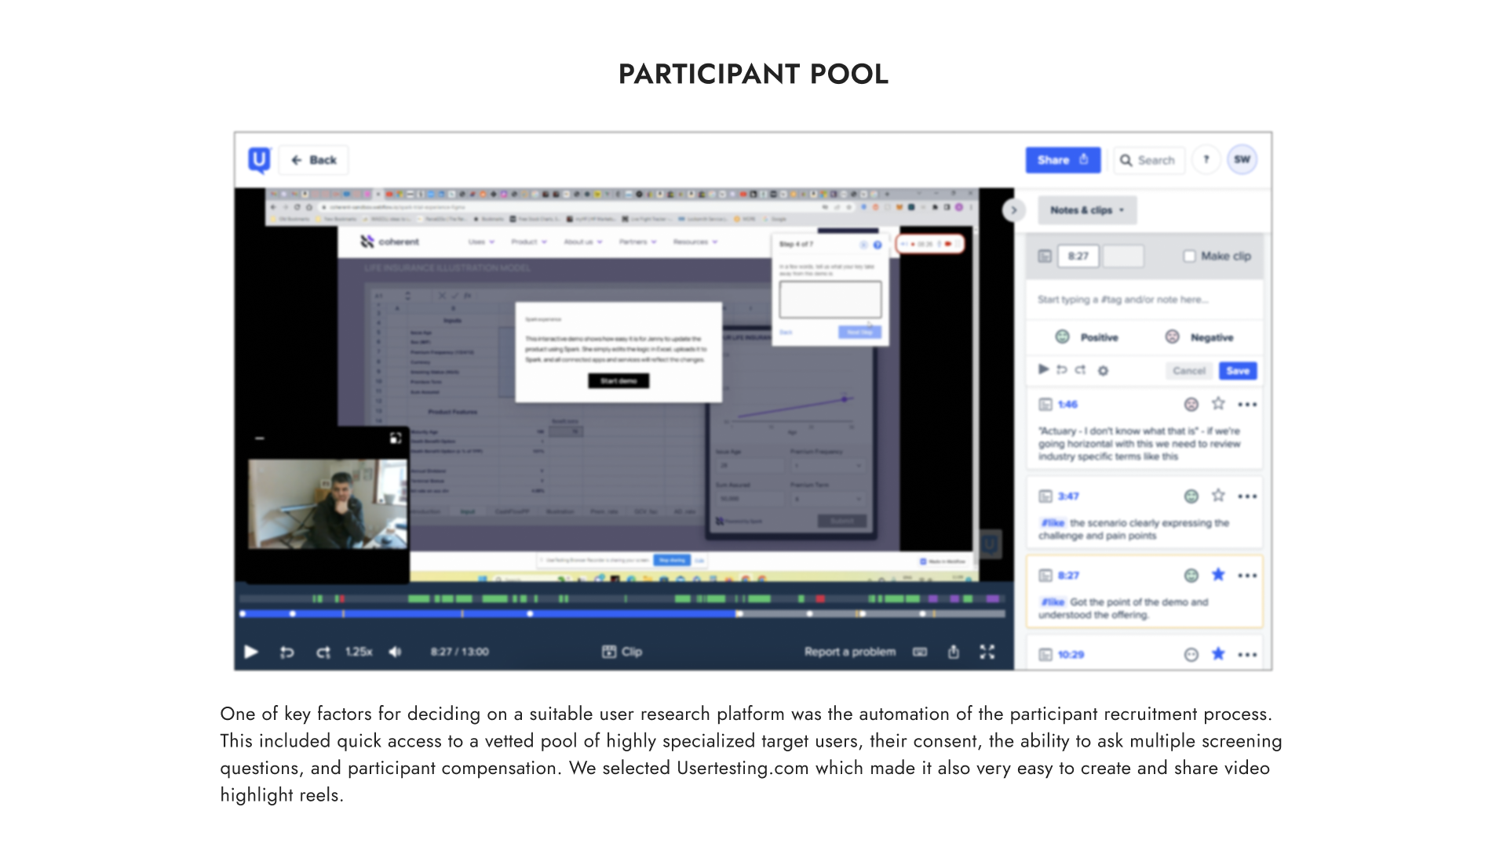Image resolution: width=1507 pixels, height=847 pixels.
Task: Go back with the Back button
Action: tap(314, 160)
